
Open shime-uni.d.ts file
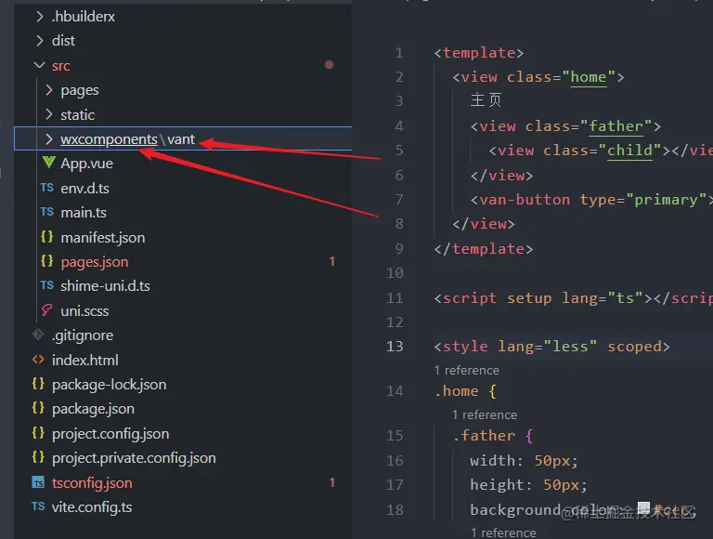click(x=106, y=286)
